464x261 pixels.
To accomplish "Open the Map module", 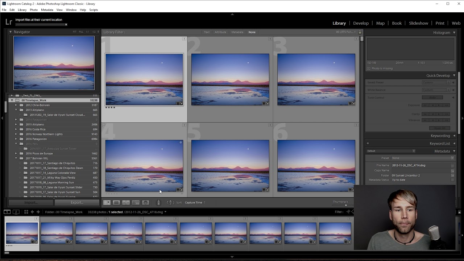I will click(x=380, y=23).
